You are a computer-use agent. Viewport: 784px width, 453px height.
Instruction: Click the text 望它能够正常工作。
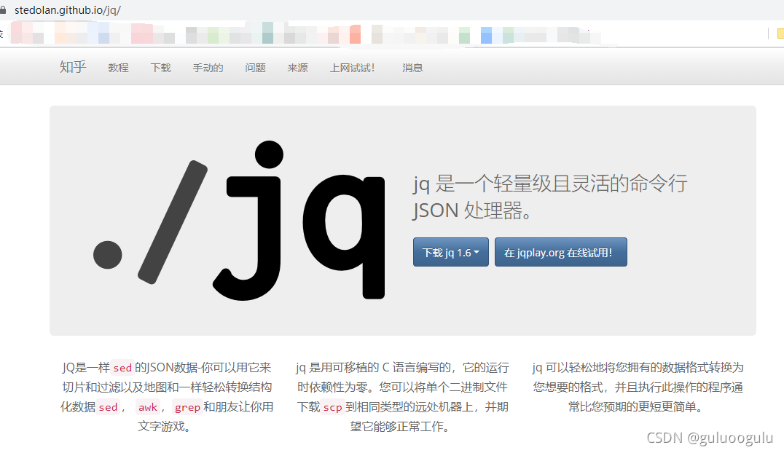point(401,427)
